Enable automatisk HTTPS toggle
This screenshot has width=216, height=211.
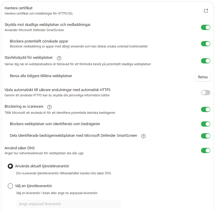click(205, 93)
